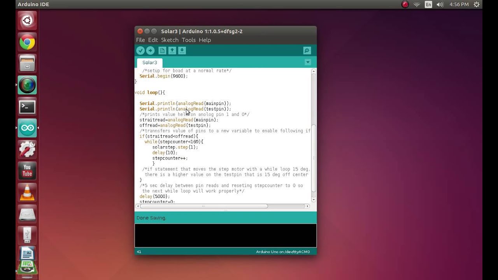498x280 pixels.
Task: Open the Help menu
Action: (205, 40)
